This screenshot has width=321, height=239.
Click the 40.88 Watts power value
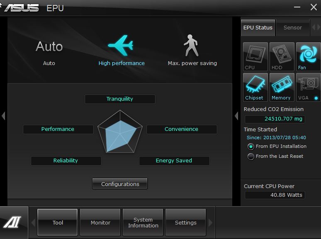pyautogui.click(x=275, y=195)
